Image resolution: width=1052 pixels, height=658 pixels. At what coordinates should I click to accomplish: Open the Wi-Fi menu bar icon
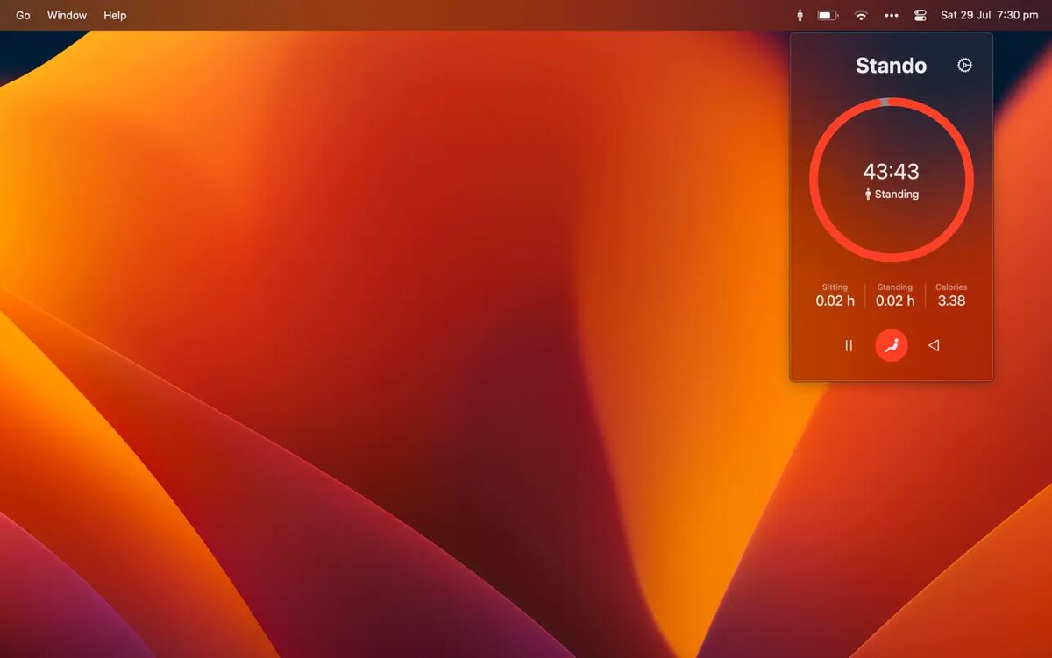click(861, 15)
